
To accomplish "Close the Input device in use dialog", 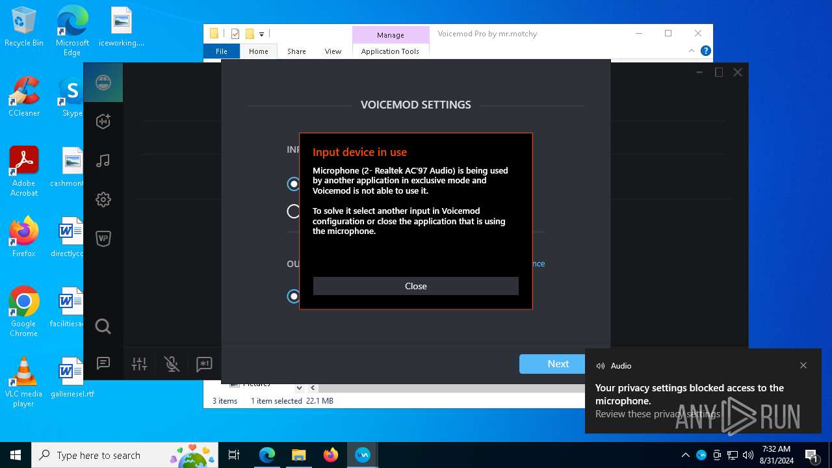I will tap(416, 286).
